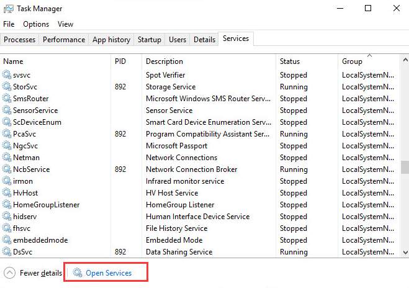Click the Open Services gear icon
Image resolution: width=409 pixels, height=288 pixels.
78,272
